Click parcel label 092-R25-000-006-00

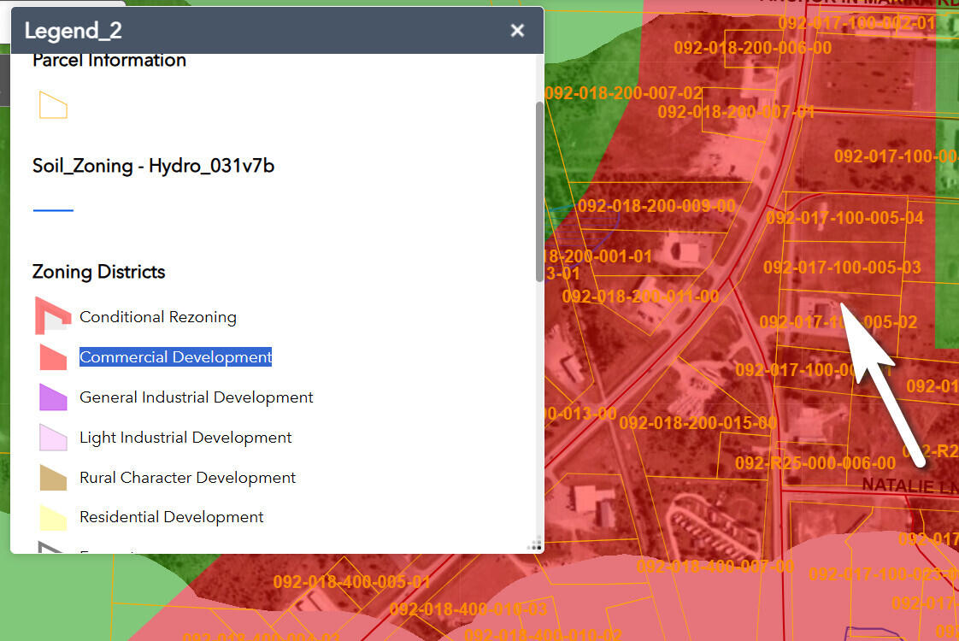[815, 463]
